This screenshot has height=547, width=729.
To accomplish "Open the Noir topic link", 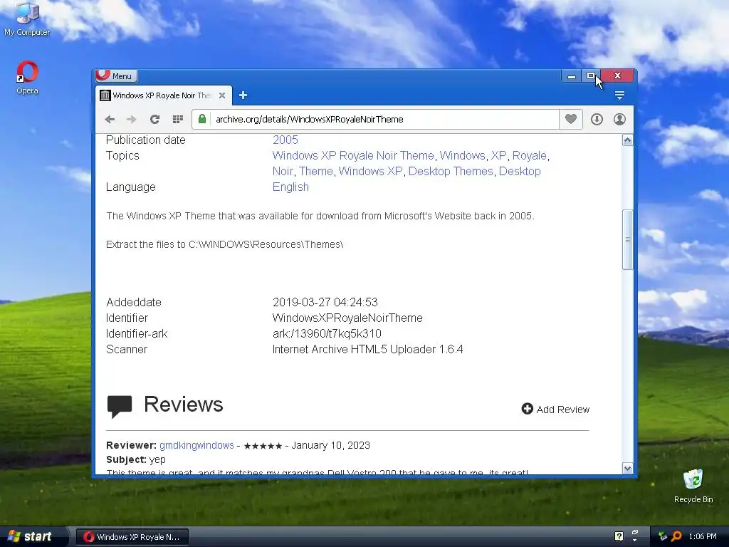I will click(x=283, y=172).
